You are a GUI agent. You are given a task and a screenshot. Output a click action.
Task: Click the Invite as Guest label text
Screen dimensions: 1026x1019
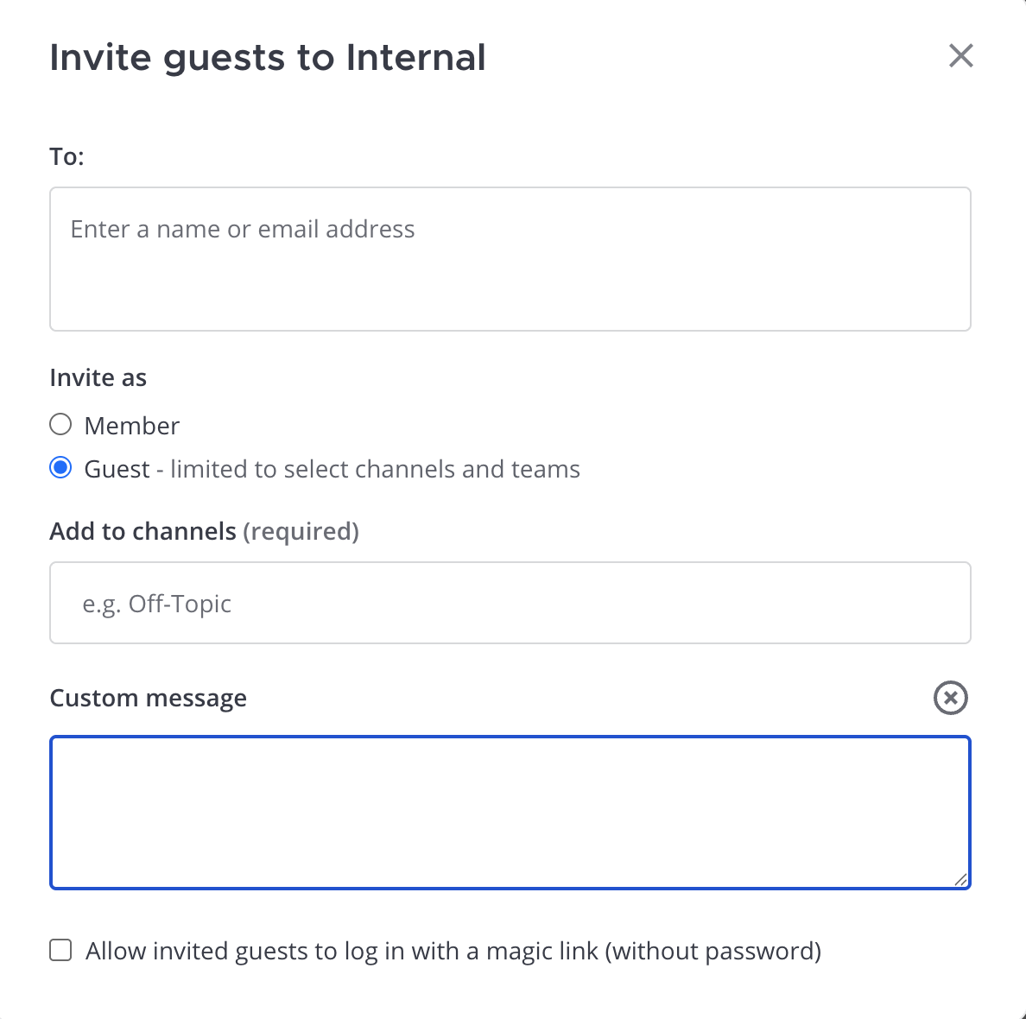(117, 468)
